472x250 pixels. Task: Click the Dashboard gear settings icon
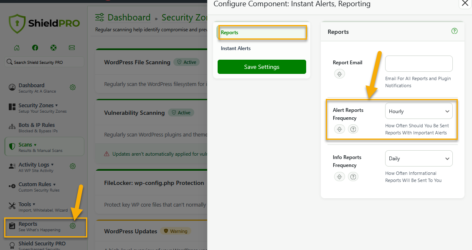[x=73, y=87]
